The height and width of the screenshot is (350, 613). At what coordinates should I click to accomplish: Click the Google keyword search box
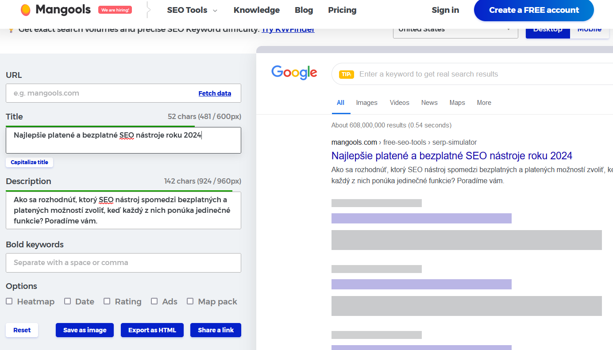[x=472, y=74]
